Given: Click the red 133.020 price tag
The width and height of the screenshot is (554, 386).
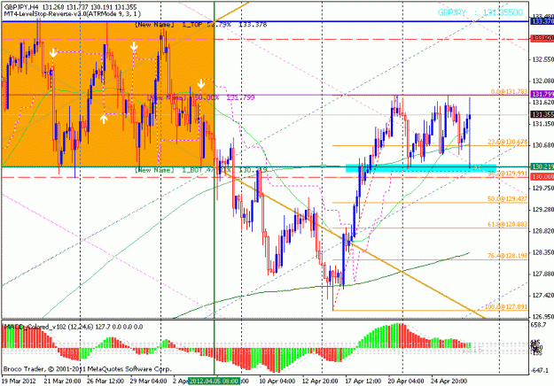Looking at the screenshot, I should click(x=542, y=38).
